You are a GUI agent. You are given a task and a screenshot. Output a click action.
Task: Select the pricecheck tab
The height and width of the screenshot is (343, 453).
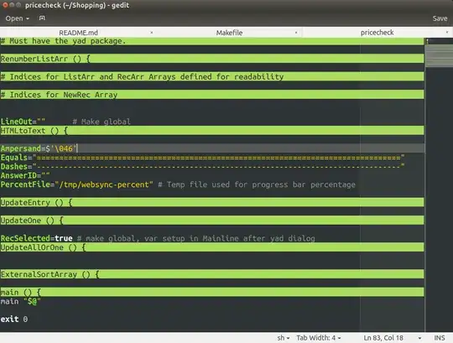(377, 33)
